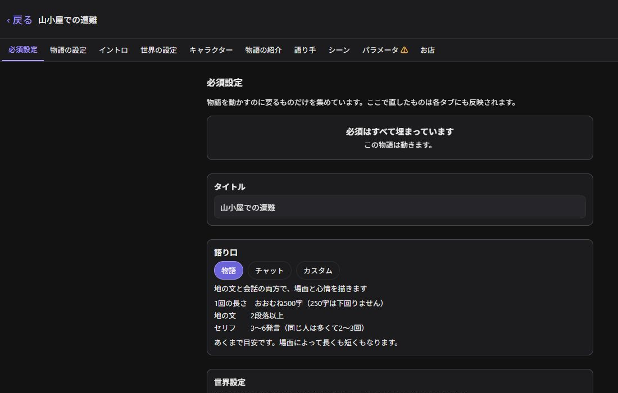Open the 語り手 tab
Image resolution: width=618 pixels, height=393 pixels.
tap(305, 50)
